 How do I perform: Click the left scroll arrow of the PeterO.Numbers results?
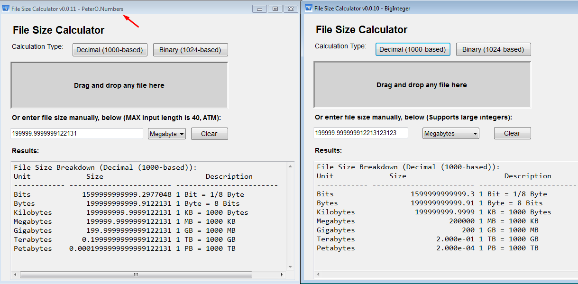pos(15,275)
